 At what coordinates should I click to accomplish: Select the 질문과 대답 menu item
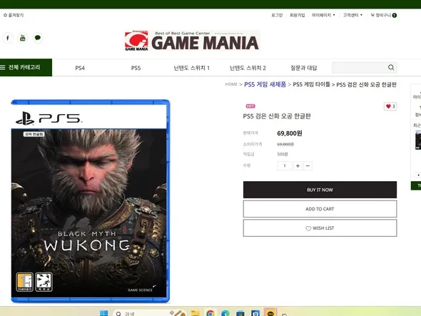point(304,68)
